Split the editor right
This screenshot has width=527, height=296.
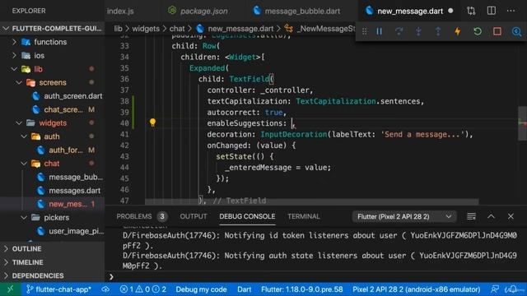tap(492, 11)
